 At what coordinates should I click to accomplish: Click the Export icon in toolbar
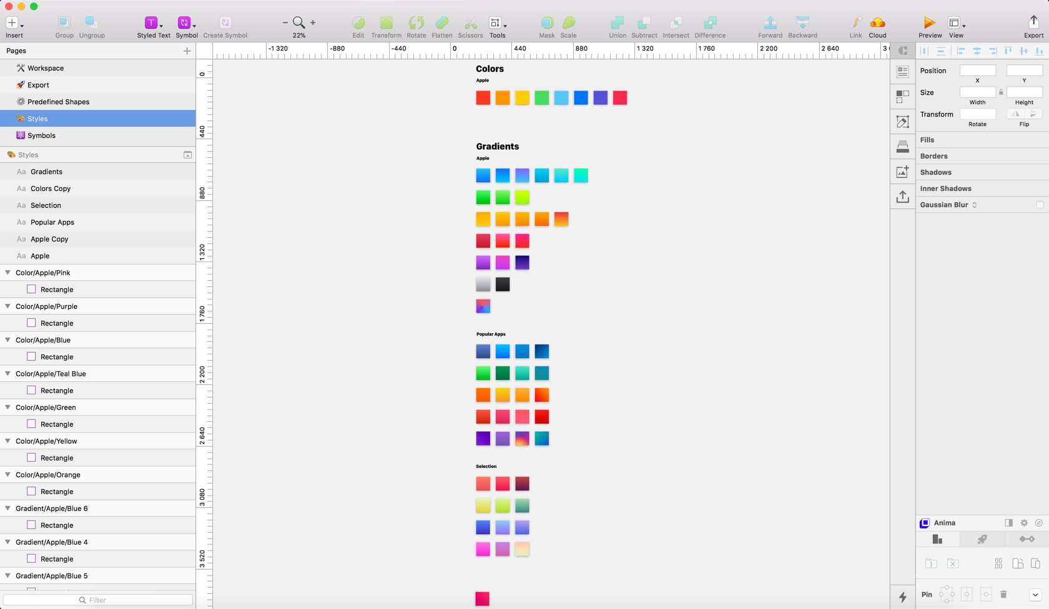1033,22
